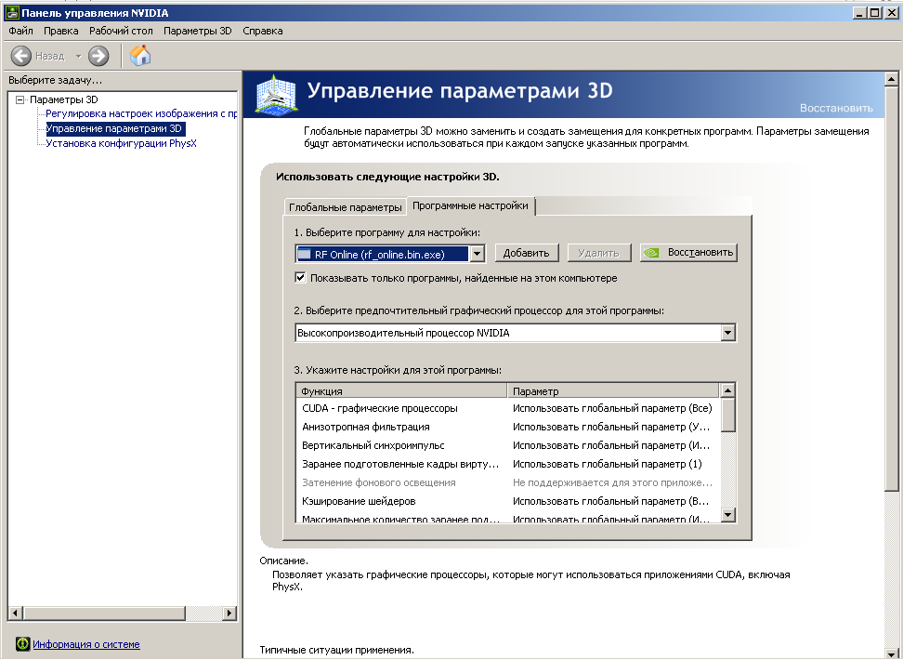This screenshot has width=903, height=660.
Task: Click the Восстановить link in header
Action: tap(836, 108)
